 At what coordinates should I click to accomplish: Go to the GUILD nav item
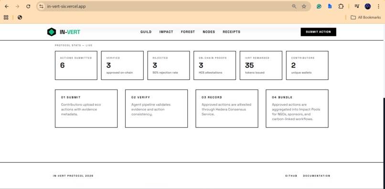146,32
